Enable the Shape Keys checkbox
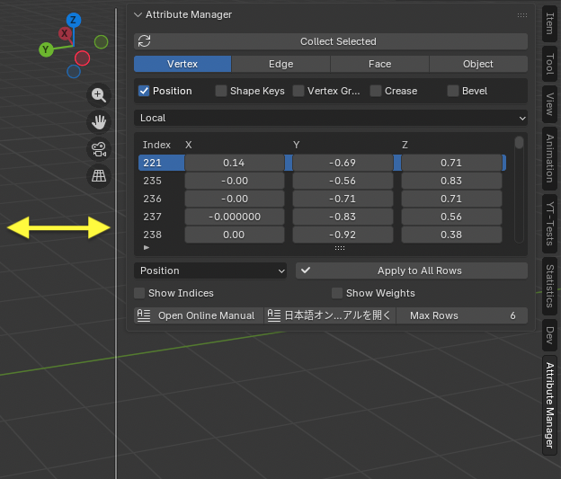This screenshot has height=479, width=561. [221, 91]
